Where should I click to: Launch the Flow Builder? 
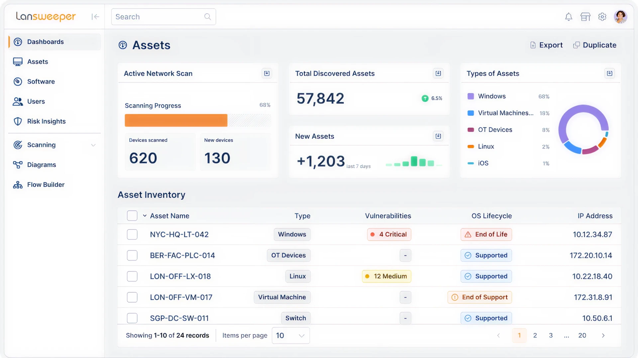[46, 185]
